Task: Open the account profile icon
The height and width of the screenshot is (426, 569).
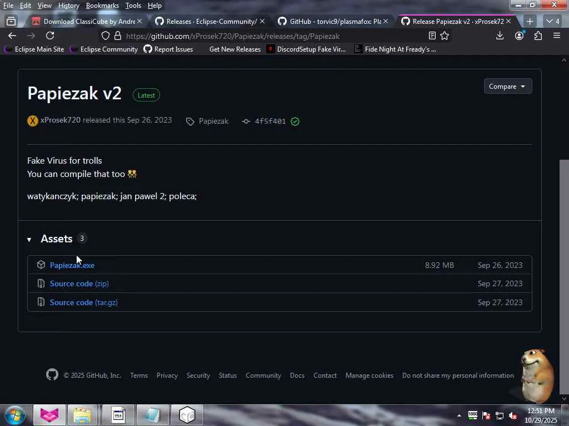Action: 520,35
